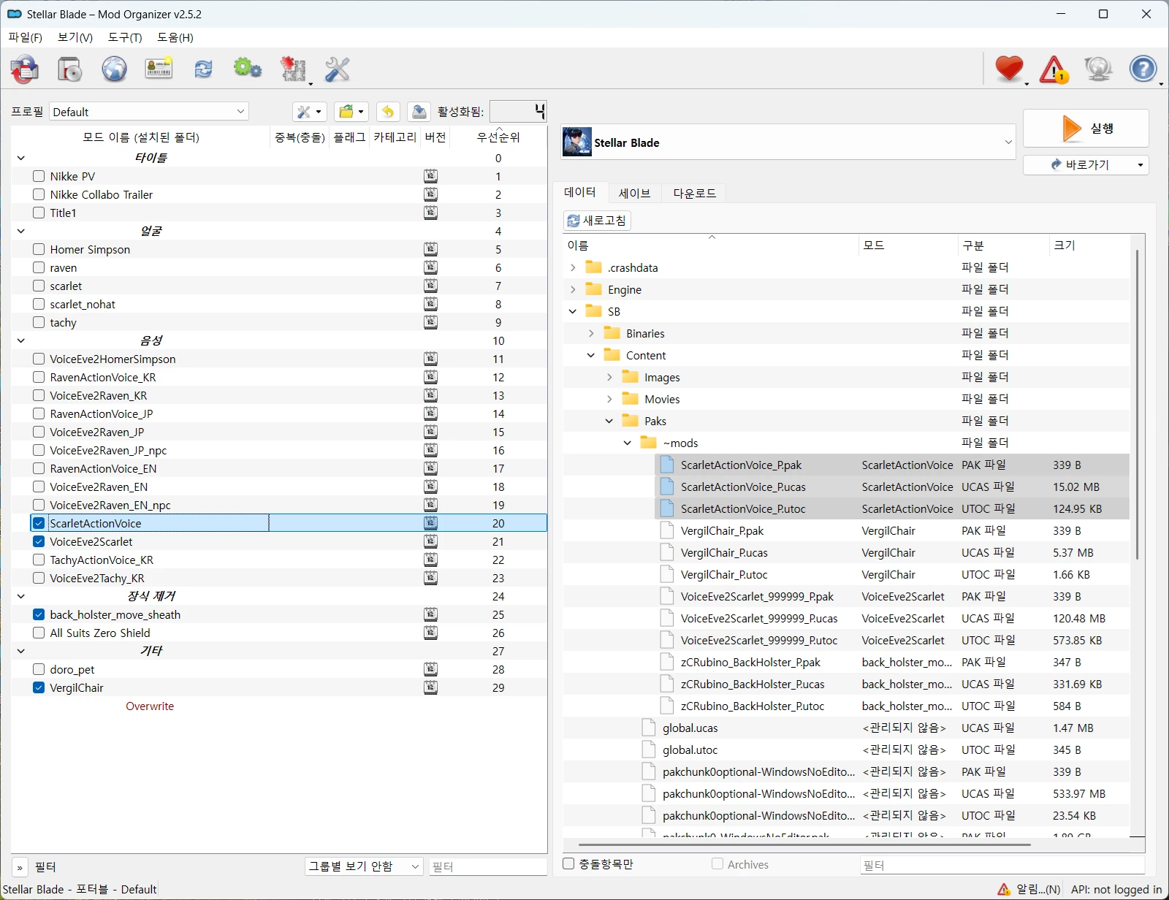Open the Nexus browser globe icon

(x=115, y=69)
